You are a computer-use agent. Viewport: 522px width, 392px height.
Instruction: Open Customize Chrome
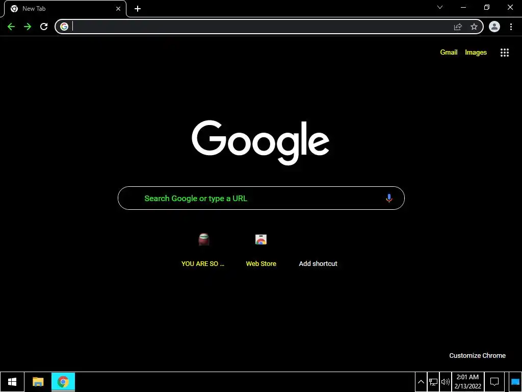click(x=477, y=356)
